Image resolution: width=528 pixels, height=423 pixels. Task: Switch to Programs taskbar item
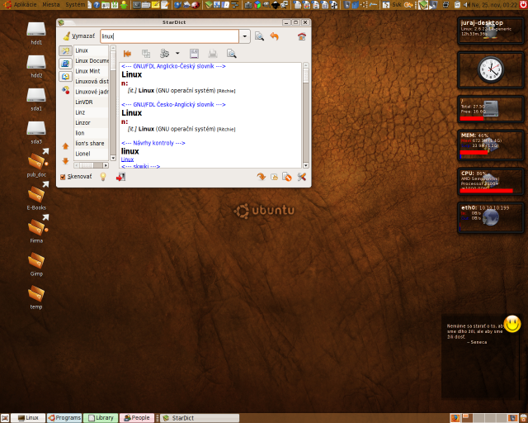coord(64,418)
